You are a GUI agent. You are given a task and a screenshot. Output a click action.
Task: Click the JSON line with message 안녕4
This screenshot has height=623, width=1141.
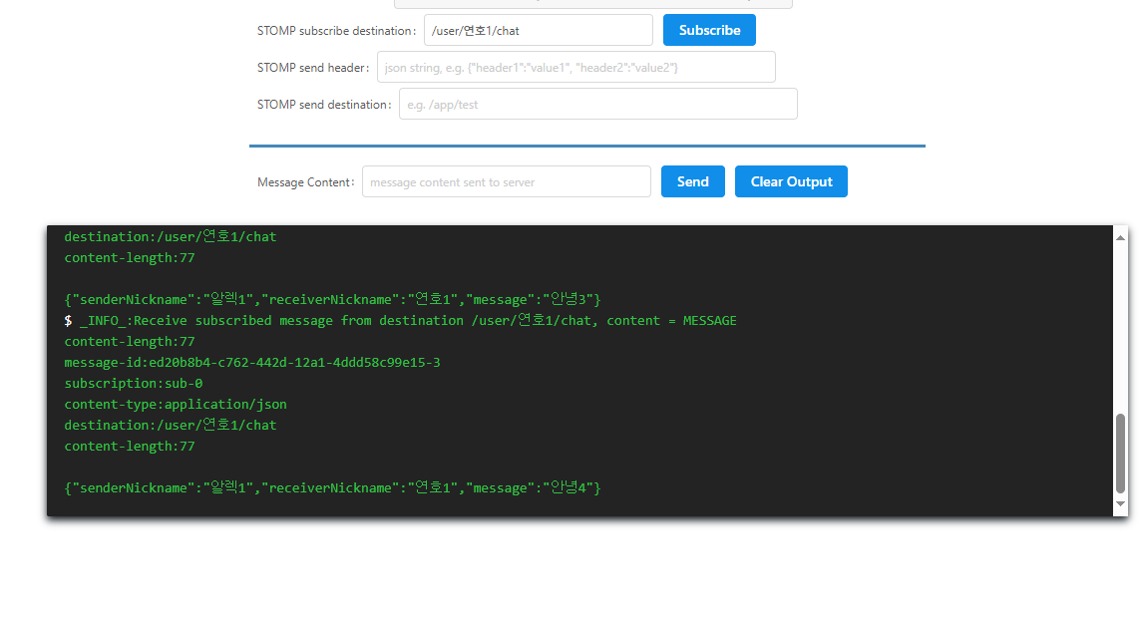[x=332, y=487]
